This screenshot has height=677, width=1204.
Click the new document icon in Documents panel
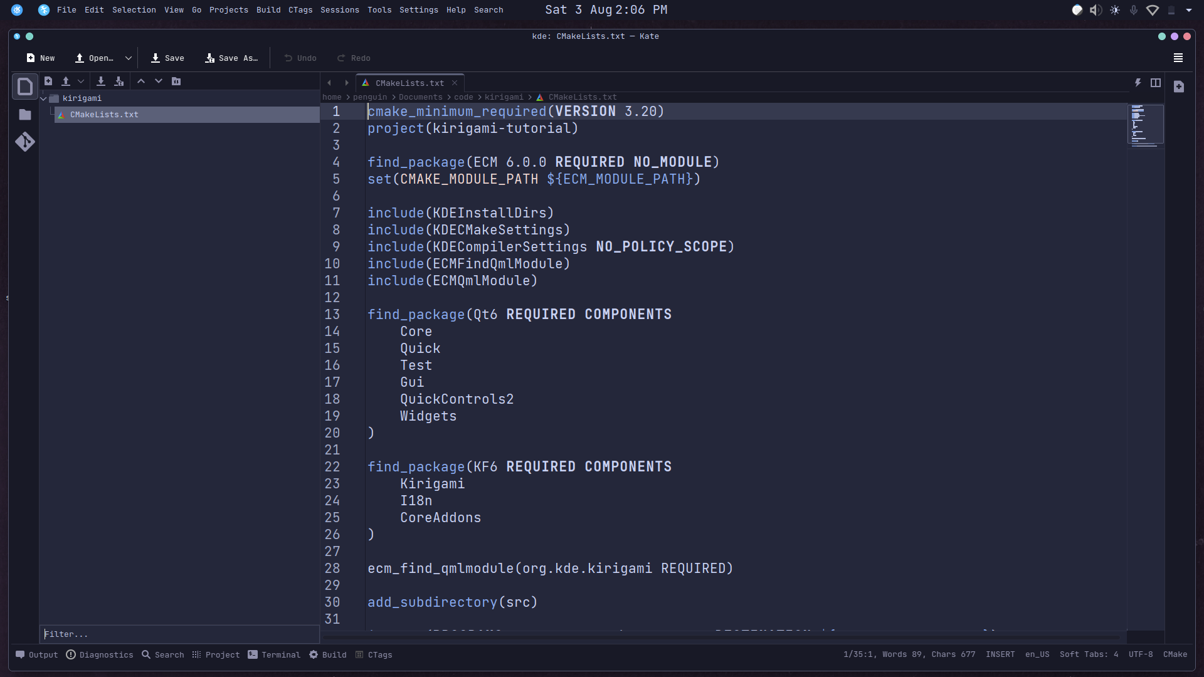(48, 81)
